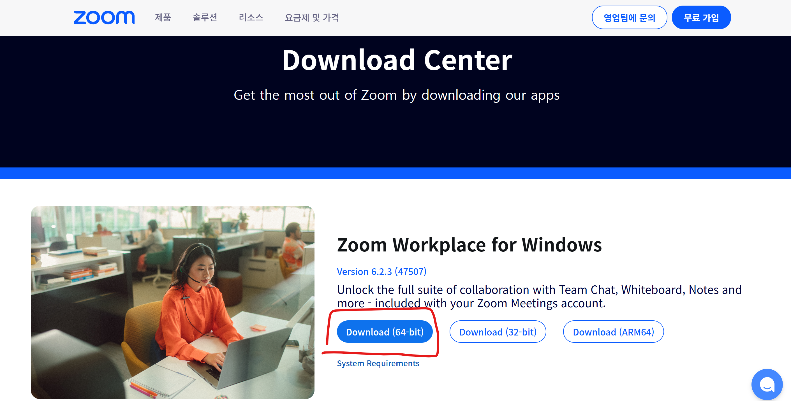The image size is (791, 401).
Task: Click the Version 6.2.3 (47507) link
Action: tap(381, 272)
